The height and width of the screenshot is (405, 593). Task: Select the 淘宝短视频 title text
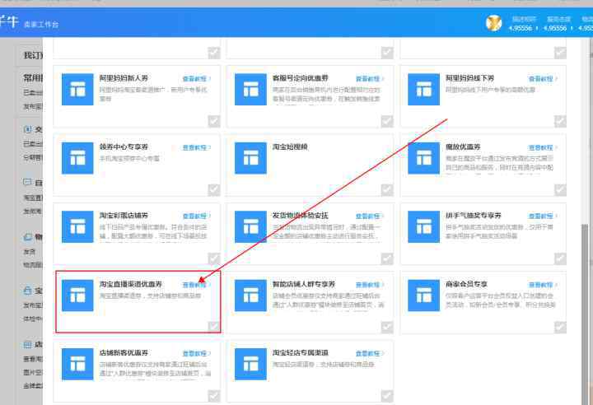click(290, 147)
